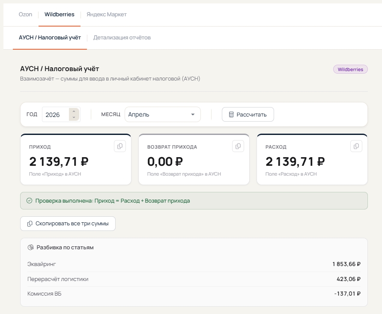
Task: Decrease year with the down stepper arrow
Action: (x=74, y=117)
